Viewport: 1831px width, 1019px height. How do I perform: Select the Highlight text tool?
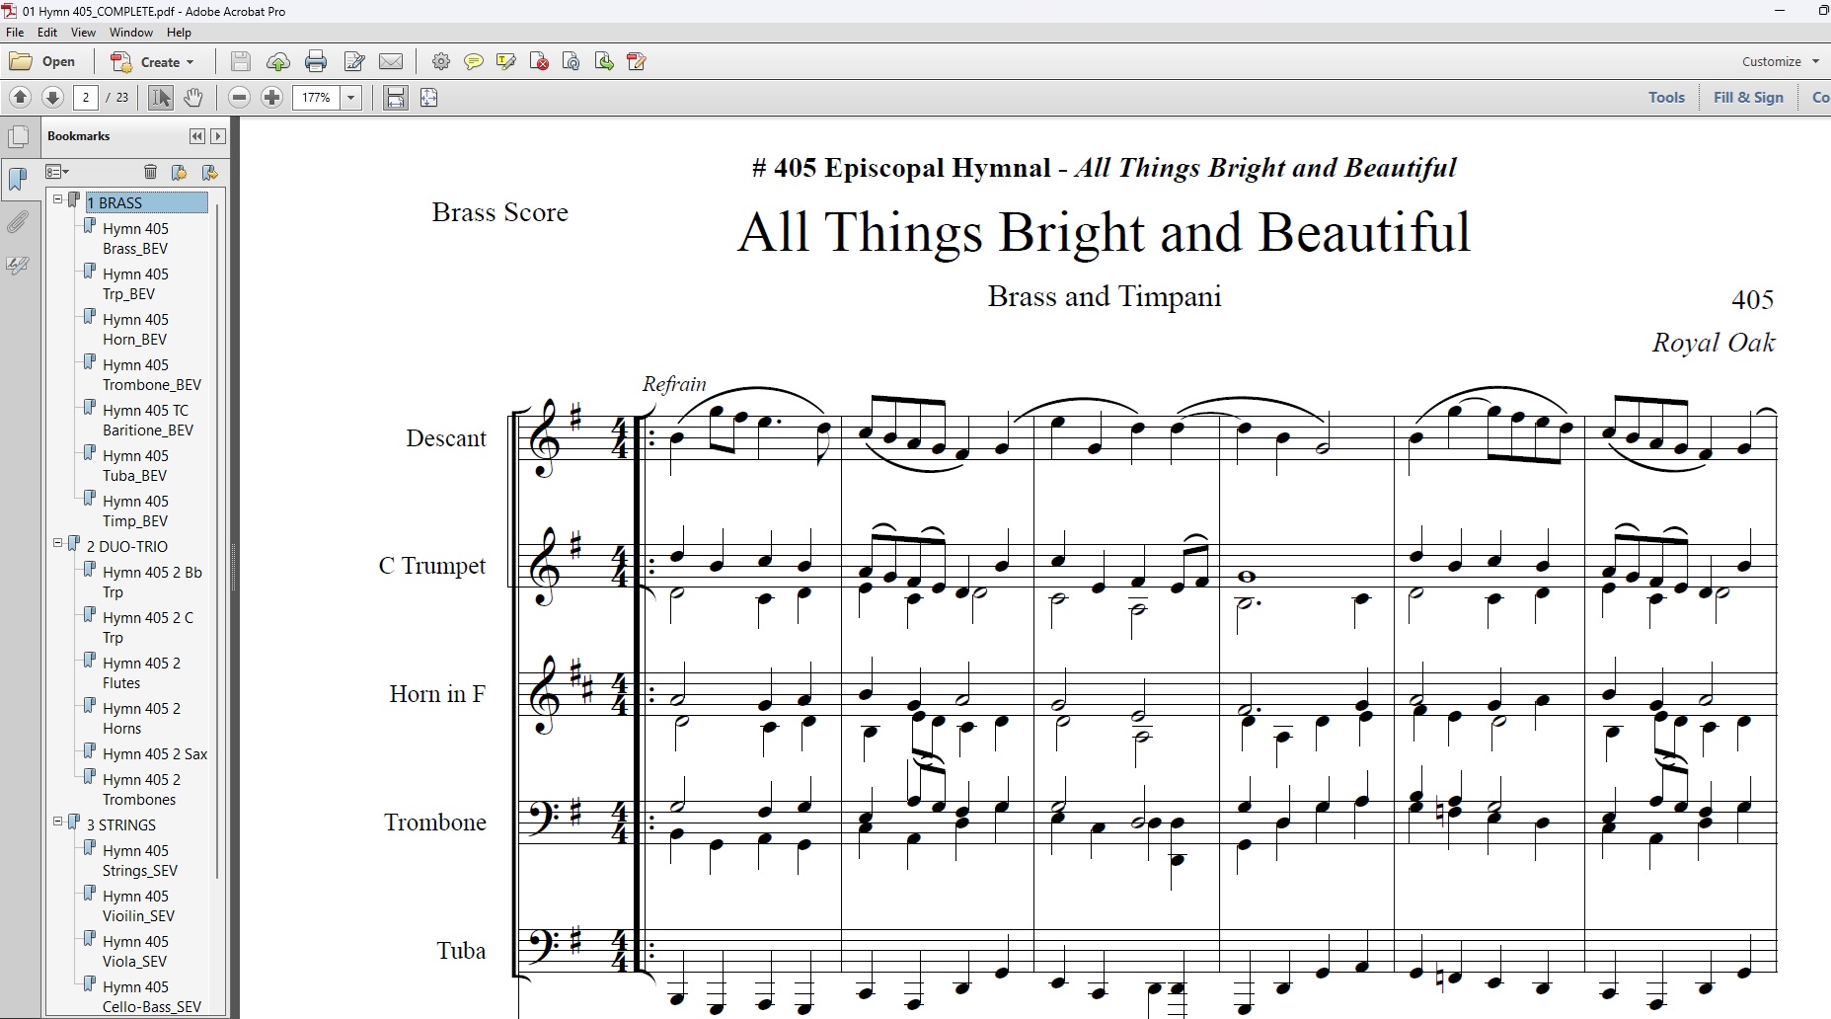tap(506, 61)
